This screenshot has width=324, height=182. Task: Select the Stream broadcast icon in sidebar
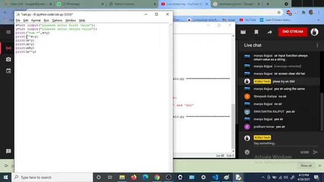tap(9, 48)
